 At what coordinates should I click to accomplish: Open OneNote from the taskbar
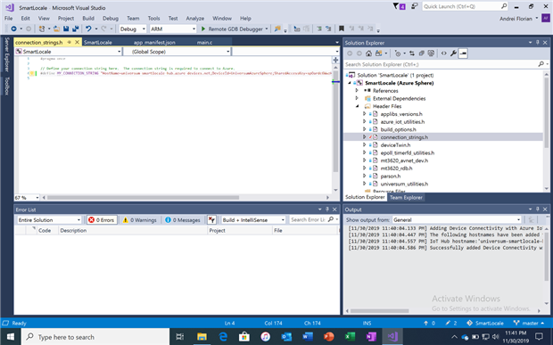pos(371,337)
